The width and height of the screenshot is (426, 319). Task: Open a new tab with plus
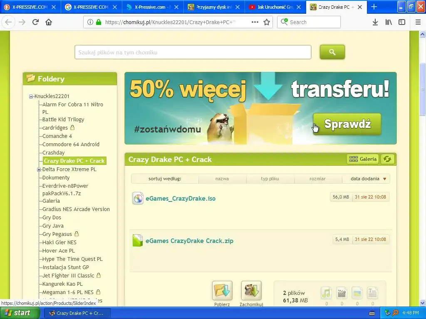pyautogui.click(x=374, y=7)
